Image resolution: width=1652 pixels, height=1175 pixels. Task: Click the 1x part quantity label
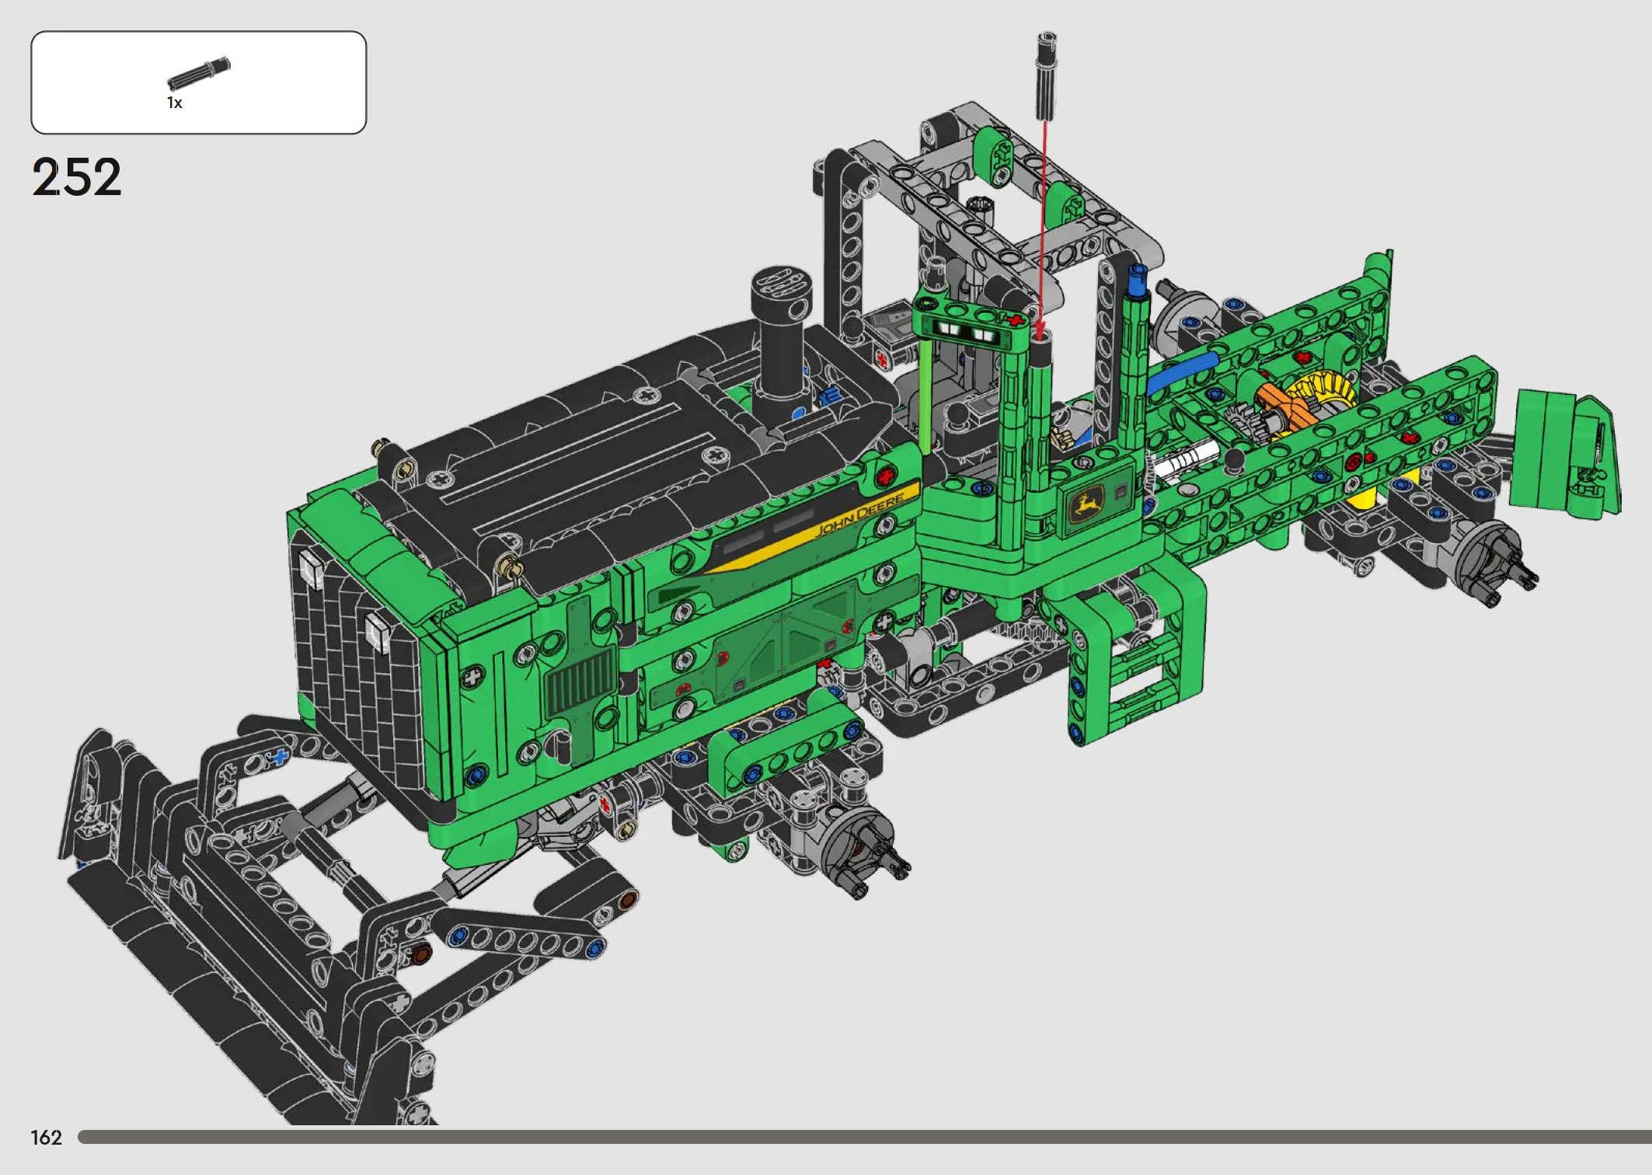[175, 103]
